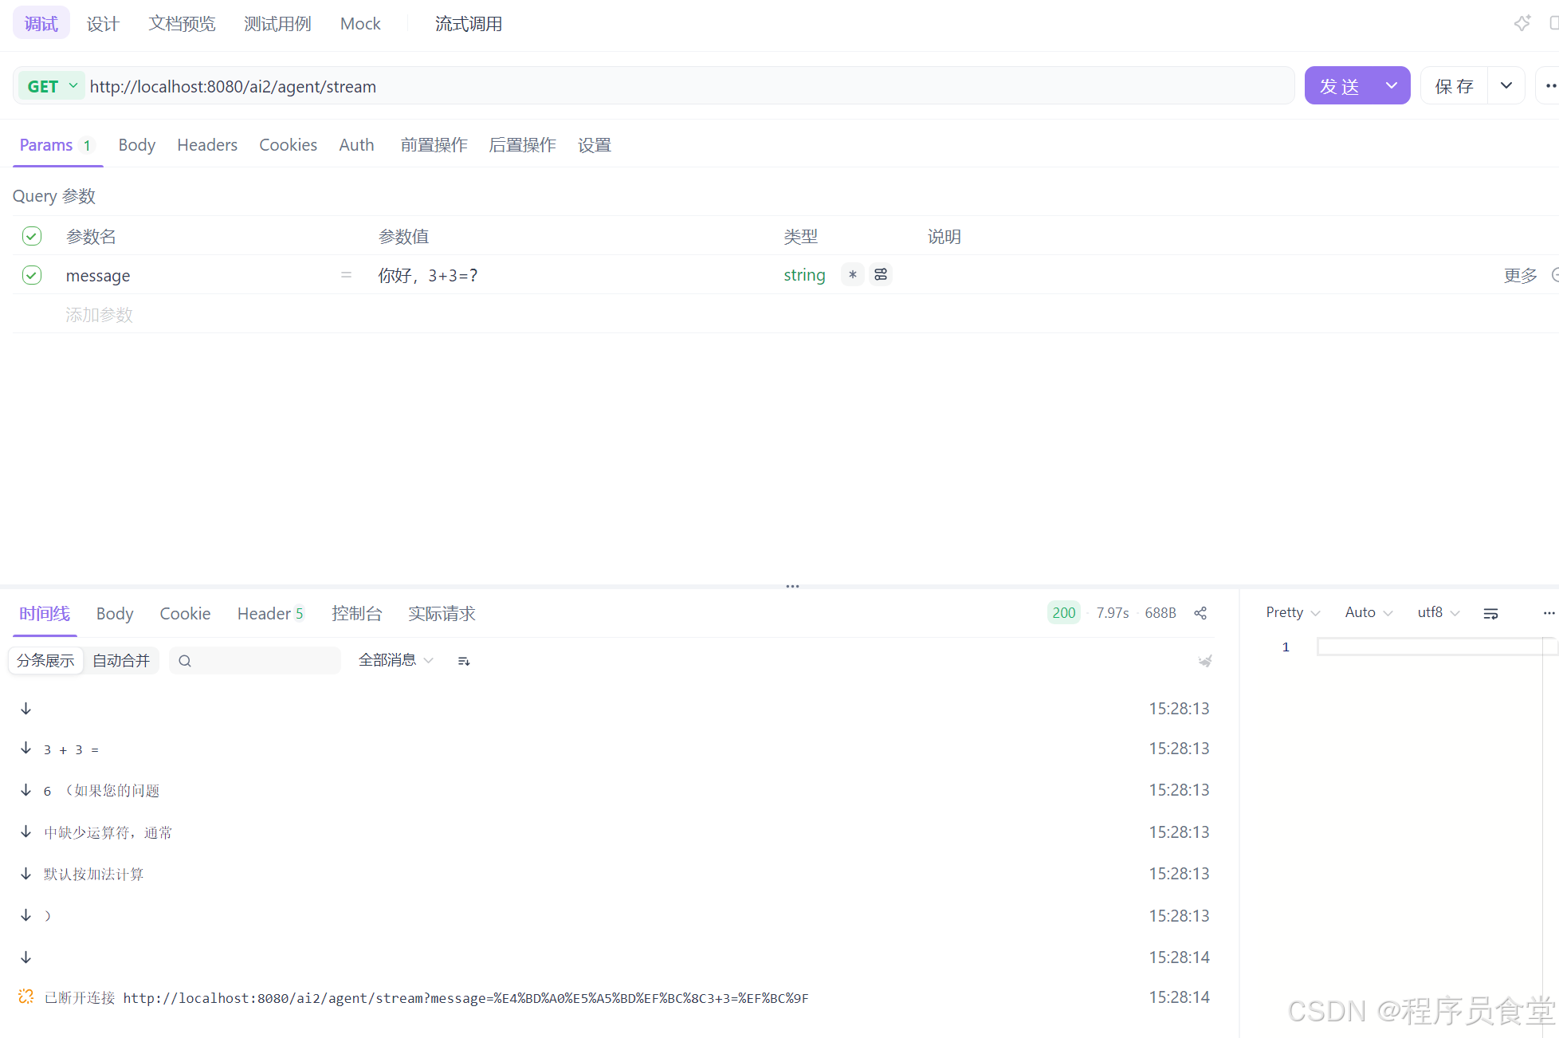Click the 发送 send button

coord(1340,86)
